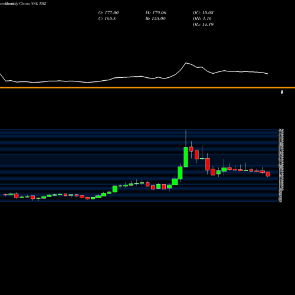Viewport: 295px width, 295px height.
Task: Click the orange horizontal divider line
Action: coord(147,87)
